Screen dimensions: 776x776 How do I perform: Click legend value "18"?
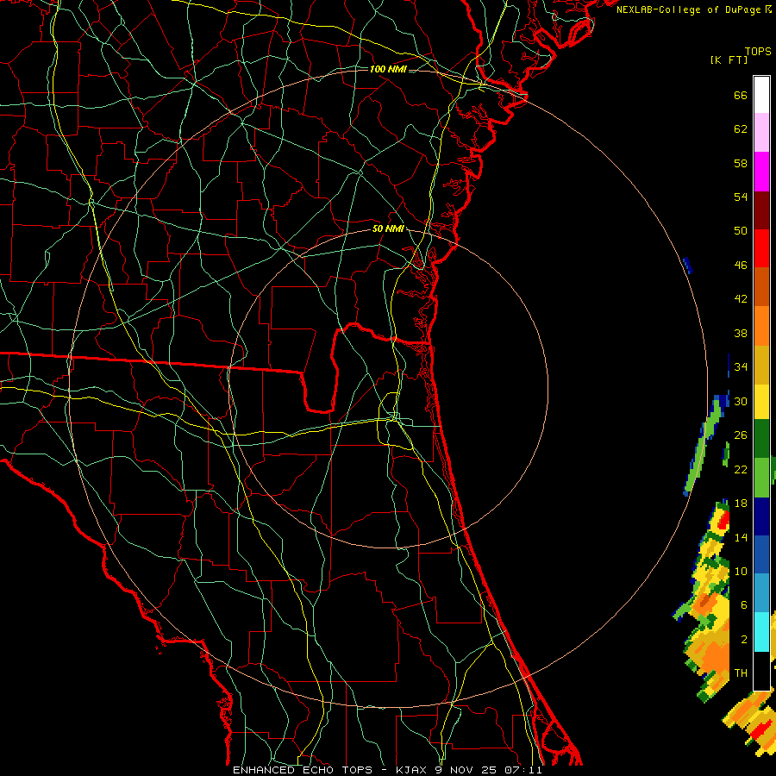(741, 504)
